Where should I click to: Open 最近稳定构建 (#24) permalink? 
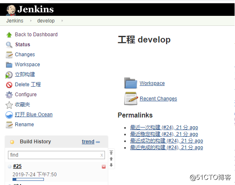point(164,134)
